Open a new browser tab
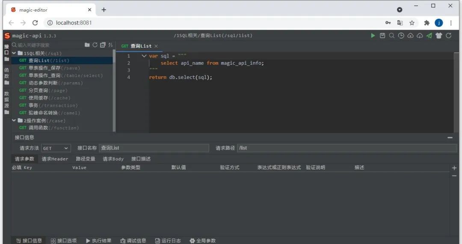The width and height of the screenshot is (462, 244). tap(104, 10)
